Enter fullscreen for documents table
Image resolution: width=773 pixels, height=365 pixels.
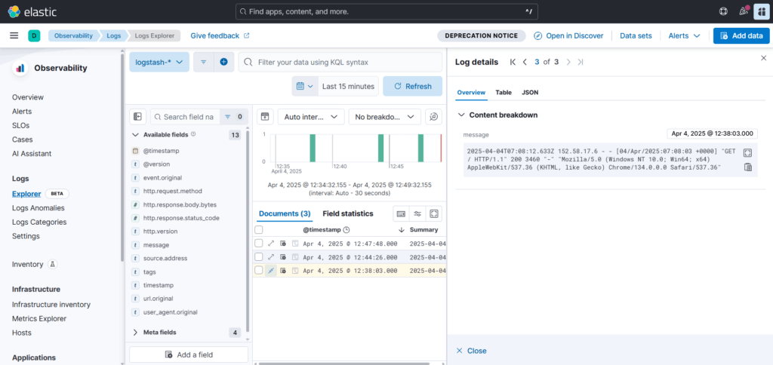pyautogui.click(x=434, y=213)
